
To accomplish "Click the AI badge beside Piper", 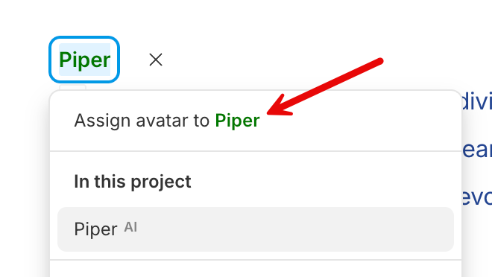I will 130,227.
